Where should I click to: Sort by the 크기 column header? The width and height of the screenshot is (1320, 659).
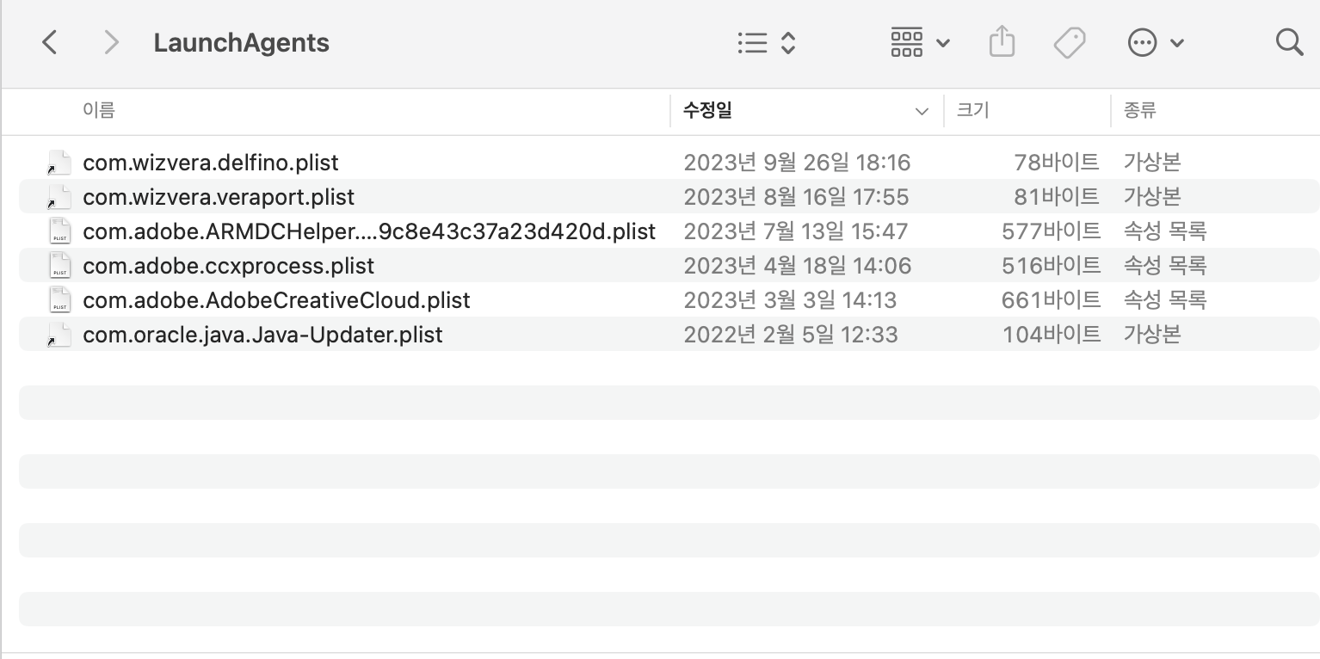[x=973, y=110]
